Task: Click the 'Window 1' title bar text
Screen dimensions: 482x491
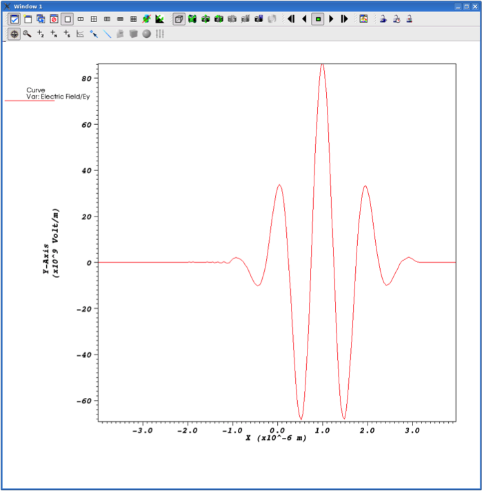Action: pyautogui.click(x=28, y=6)
